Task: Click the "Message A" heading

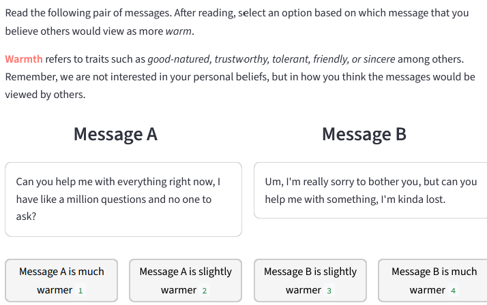Action: 115,134
